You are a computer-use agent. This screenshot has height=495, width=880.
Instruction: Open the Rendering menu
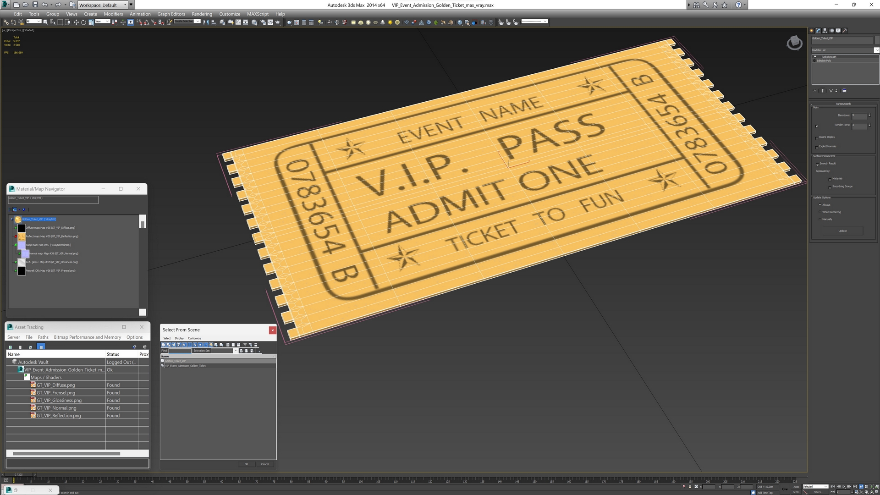pos(202,14)
